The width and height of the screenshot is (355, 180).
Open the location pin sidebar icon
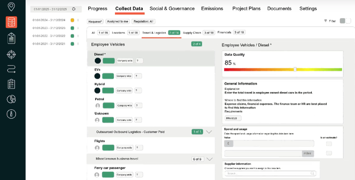[x=11, y=7]
